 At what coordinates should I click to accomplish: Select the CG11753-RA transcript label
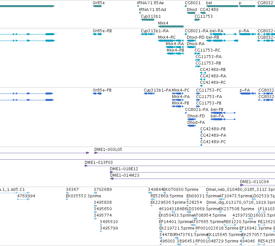pos(208,57)
